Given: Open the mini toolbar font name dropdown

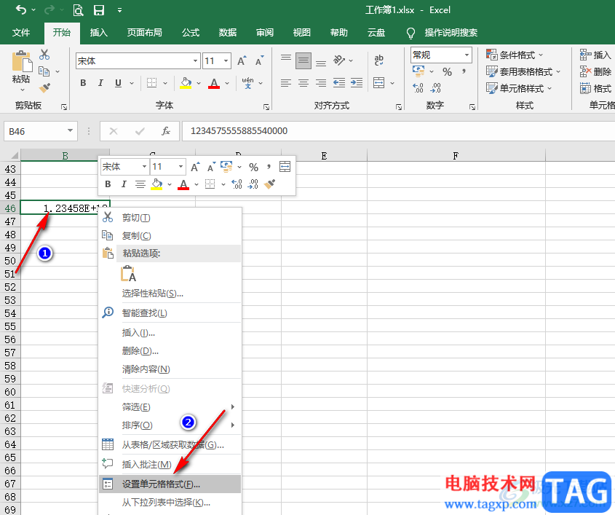Looking at the screenshot, I should click(144, 167).
